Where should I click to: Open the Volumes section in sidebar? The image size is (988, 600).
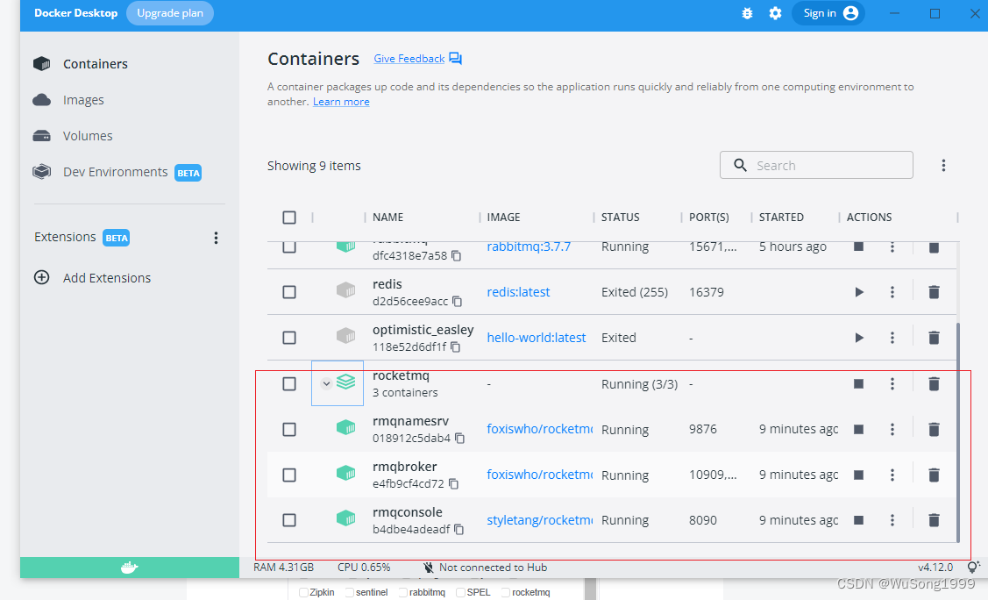pos(88,135)
